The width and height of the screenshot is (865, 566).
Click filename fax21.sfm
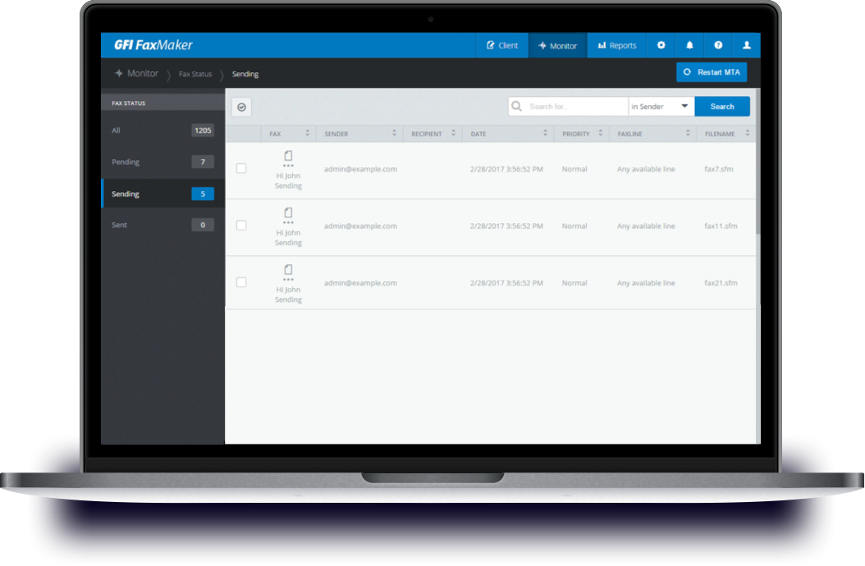click(721, 282)
